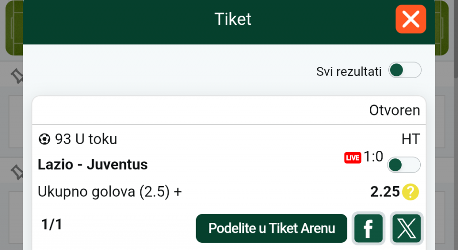Screen dimensions: 458x250
Task: Share the ticket on Facebook
Action: click(x=368, y=228)
